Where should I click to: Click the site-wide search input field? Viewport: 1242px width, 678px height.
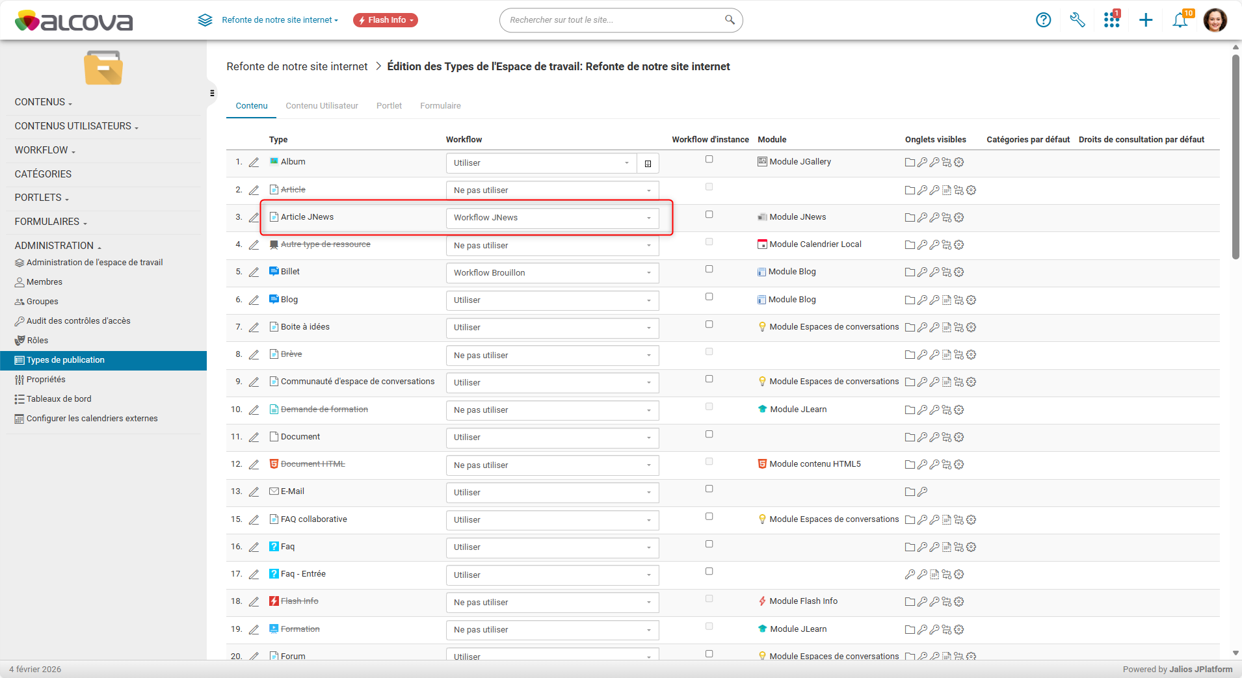tap(611, 20)
